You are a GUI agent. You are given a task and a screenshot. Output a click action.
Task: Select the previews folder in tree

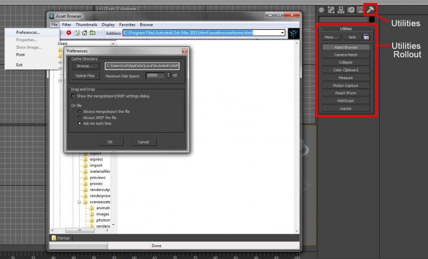point(97,178)
